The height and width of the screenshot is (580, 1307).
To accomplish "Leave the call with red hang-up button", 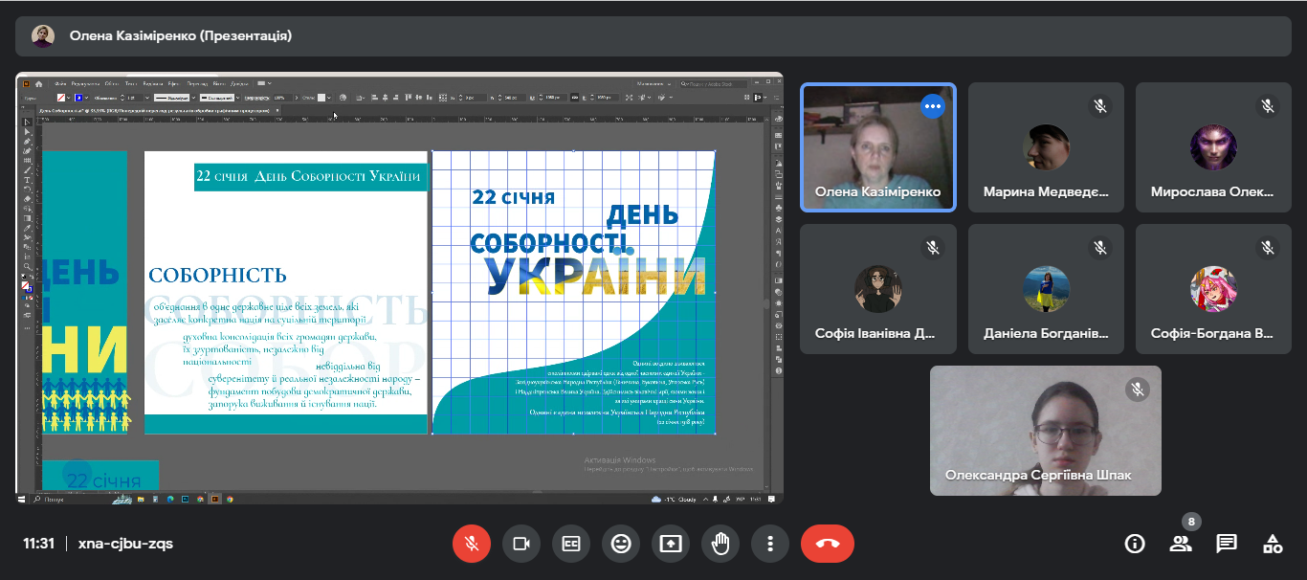I will tap(827, 544).
